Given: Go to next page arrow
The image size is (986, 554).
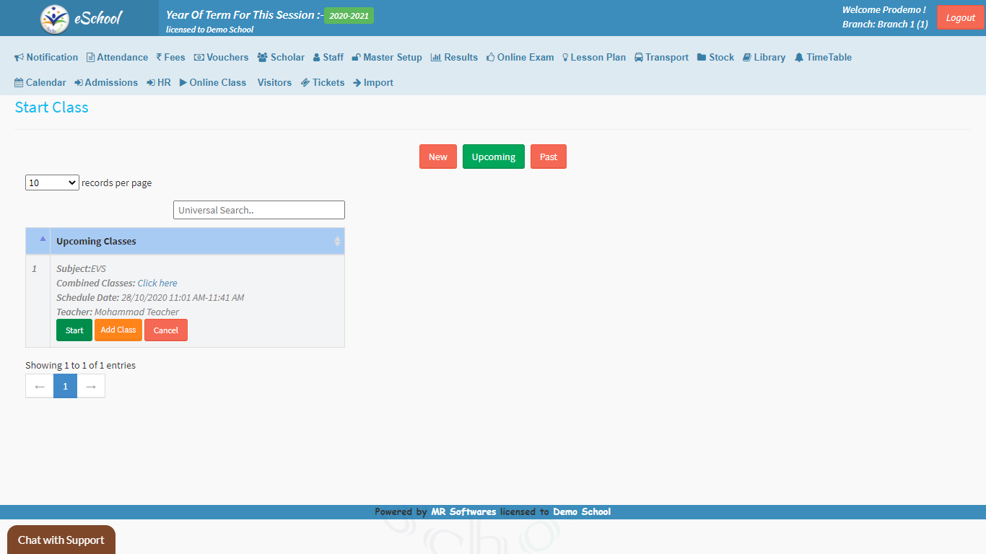Looking at the screenshot, I should [x=91, y=387].
